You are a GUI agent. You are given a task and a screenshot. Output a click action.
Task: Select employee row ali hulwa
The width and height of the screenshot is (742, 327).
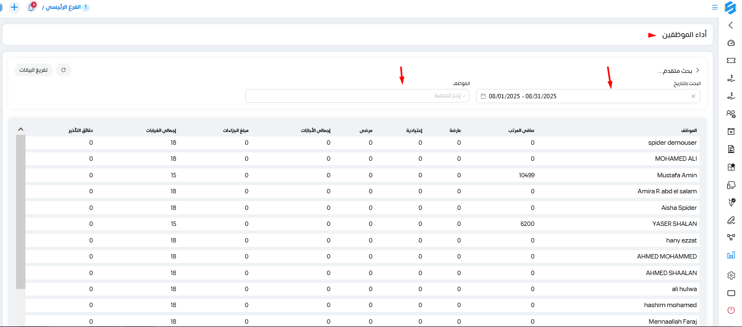tap(361, 289)
